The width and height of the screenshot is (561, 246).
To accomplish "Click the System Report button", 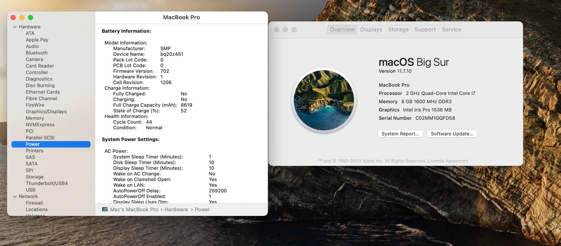I will point(400,134).
